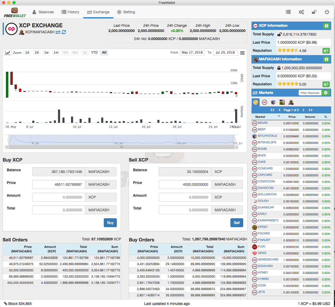The image size is (335, 307).
Task: Refresh the XCP/MAFIACASH market data
Action: (x=64, y=32)
